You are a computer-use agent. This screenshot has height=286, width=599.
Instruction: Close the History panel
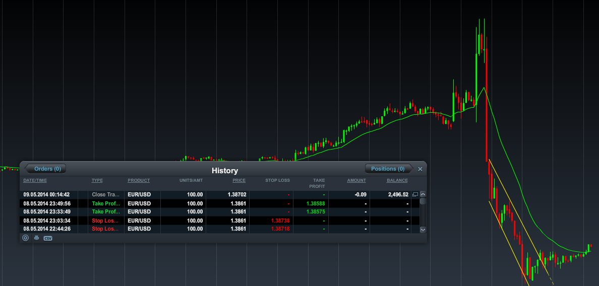tap(420, 169)
